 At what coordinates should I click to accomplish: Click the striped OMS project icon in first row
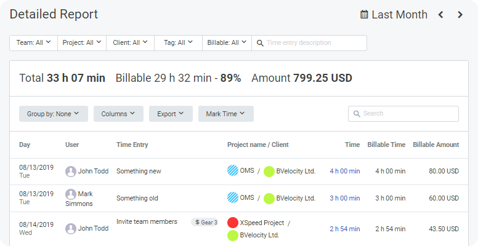[x=233, y=171]
